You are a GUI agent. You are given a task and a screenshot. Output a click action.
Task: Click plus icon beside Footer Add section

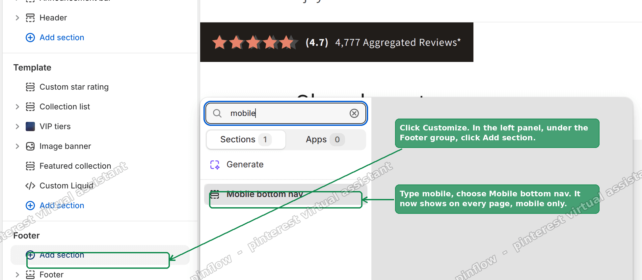click(x=30, y=255)
